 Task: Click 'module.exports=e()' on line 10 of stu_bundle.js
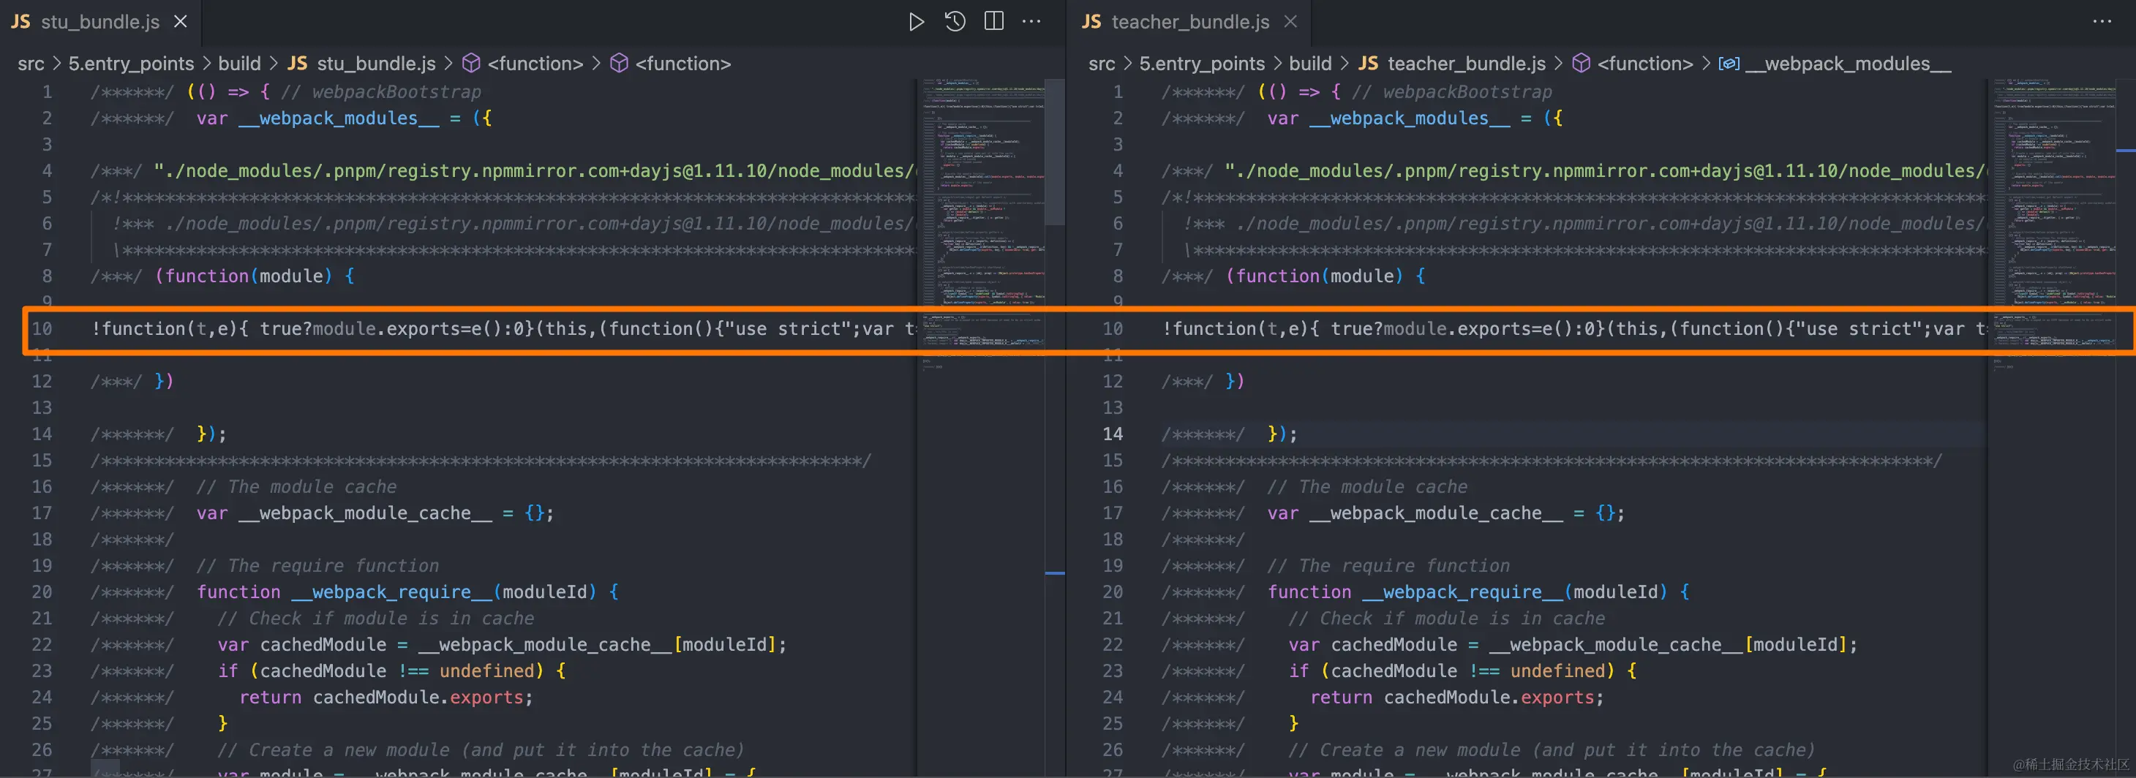point(408,328)
